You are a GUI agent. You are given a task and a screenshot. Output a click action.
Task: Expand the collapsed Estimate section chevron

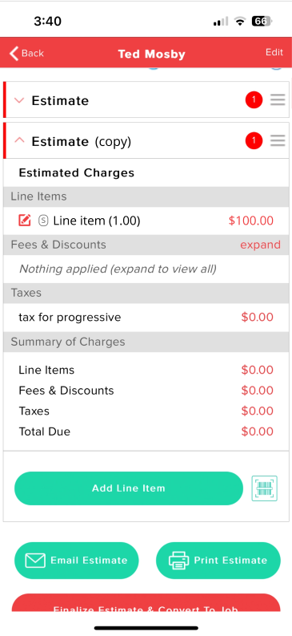tap(19, 100)
